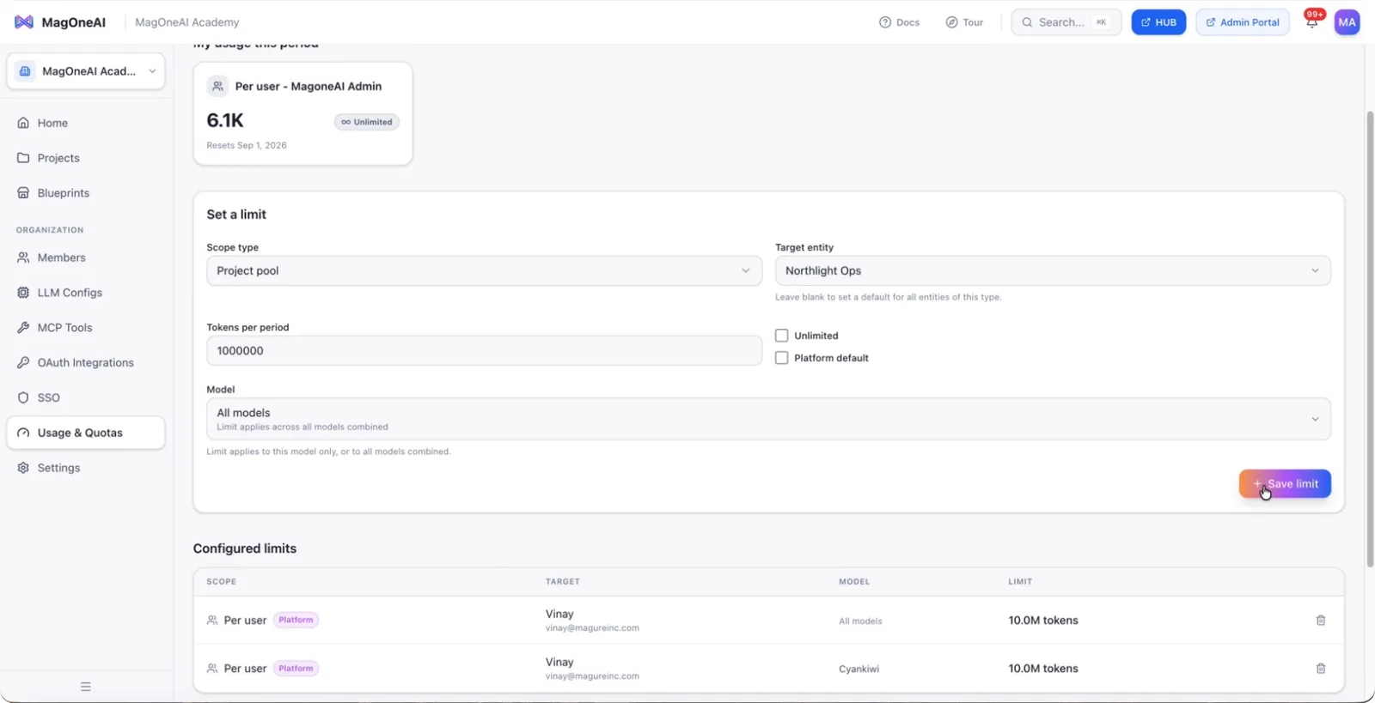
Task: Open the notifications bell
Action: coord(1311,22)
